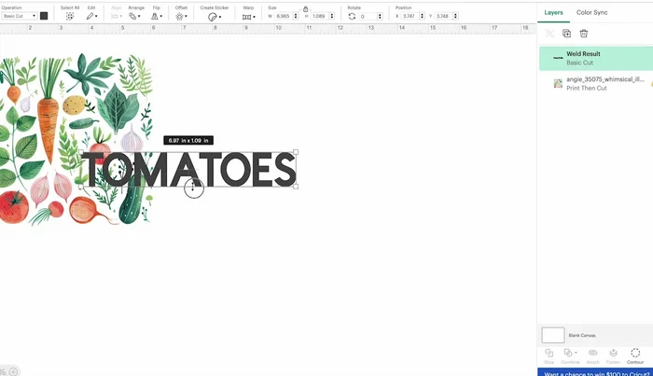Click the Position Y stepper arrows
Viewport: 653px width, 376px height.
(455, 16)
